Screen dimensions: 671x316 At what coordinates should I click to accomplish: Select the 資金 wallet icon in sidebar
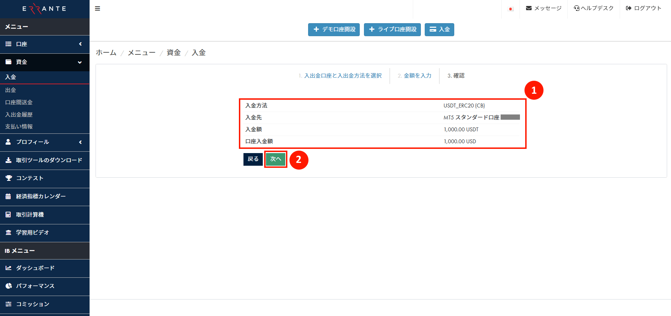pos(8,62)
